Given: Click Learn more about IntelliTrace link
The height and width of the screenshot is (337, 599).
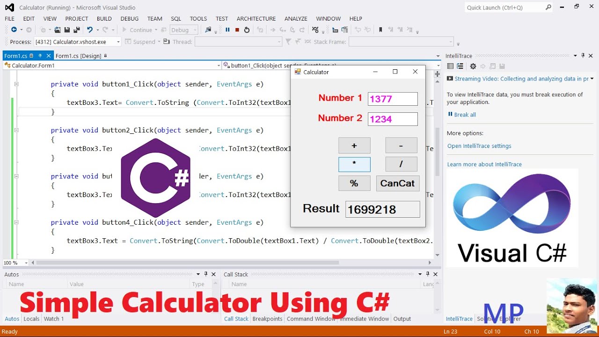Looking at the screenshot, I should (484, 164).
